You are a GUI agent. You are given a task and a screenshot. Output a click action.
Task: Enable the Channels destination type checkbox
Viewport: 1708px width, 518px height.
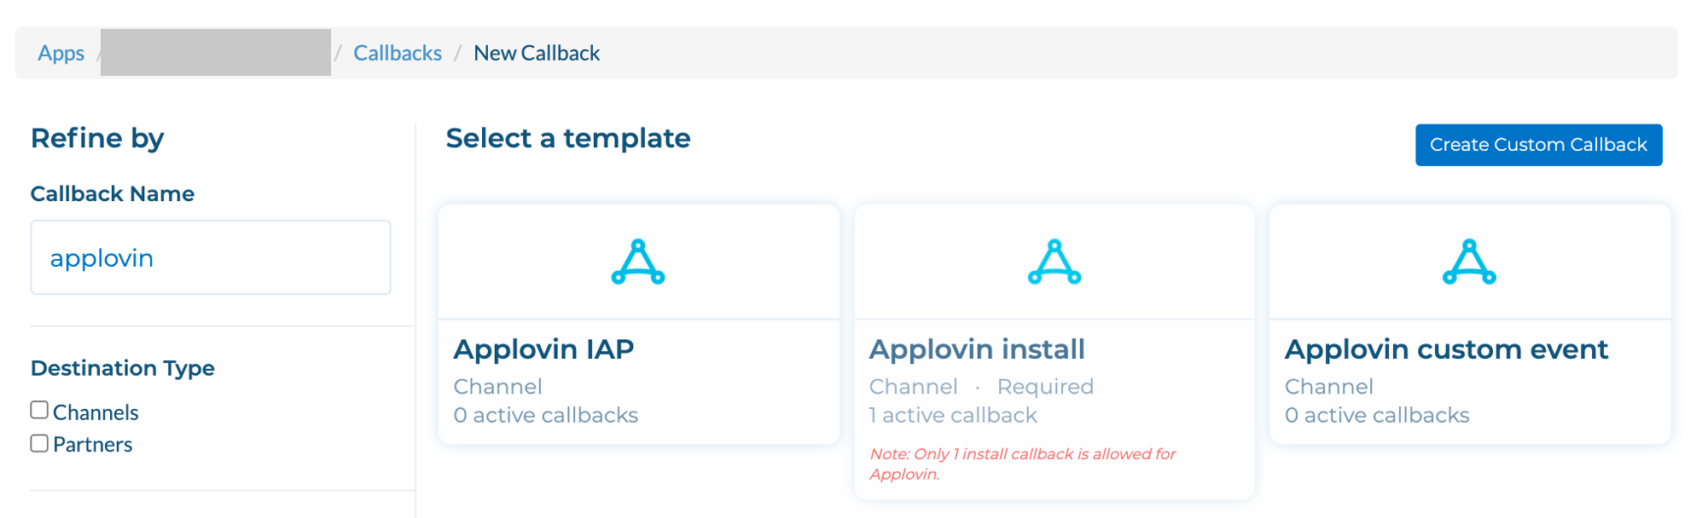coord(39,411)
